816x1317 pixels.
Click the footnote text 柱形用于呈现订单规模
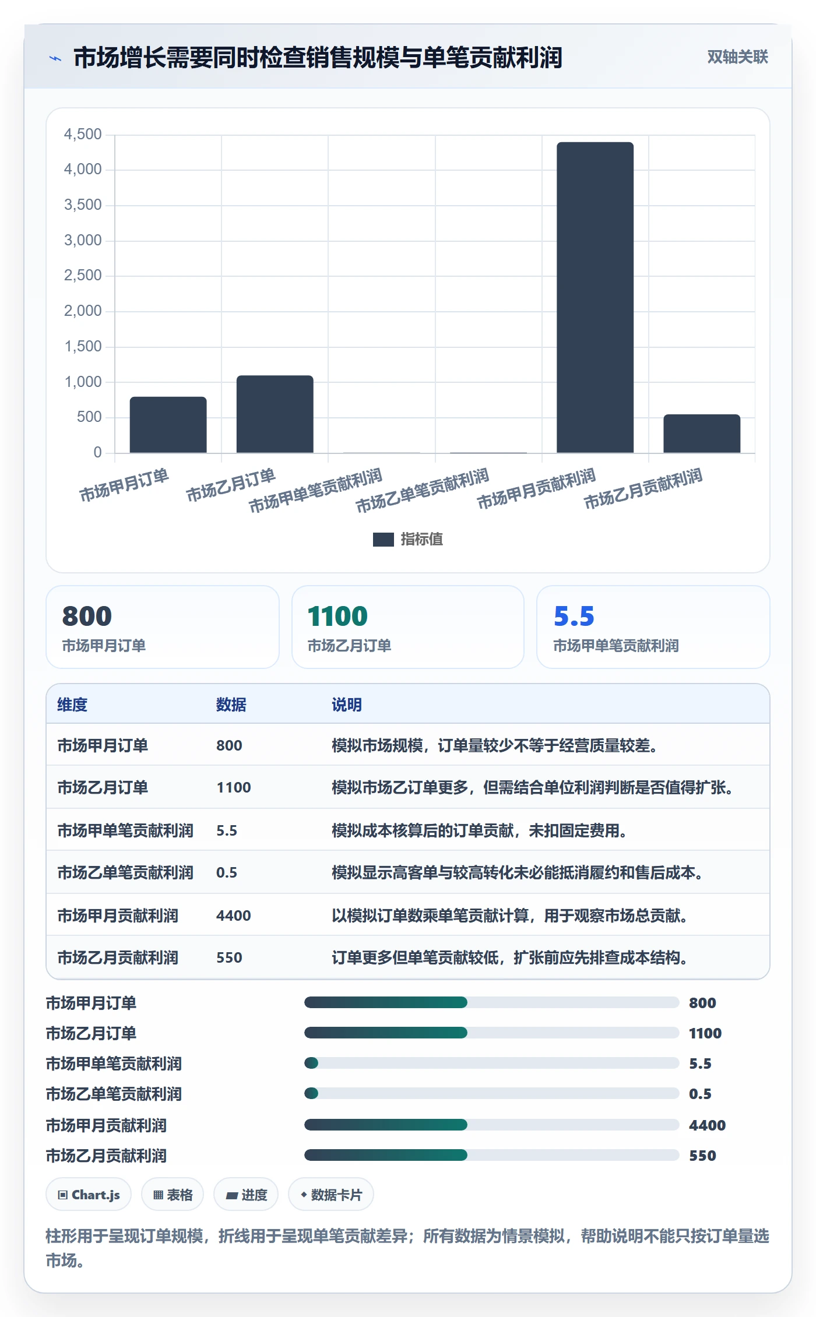124,1235
